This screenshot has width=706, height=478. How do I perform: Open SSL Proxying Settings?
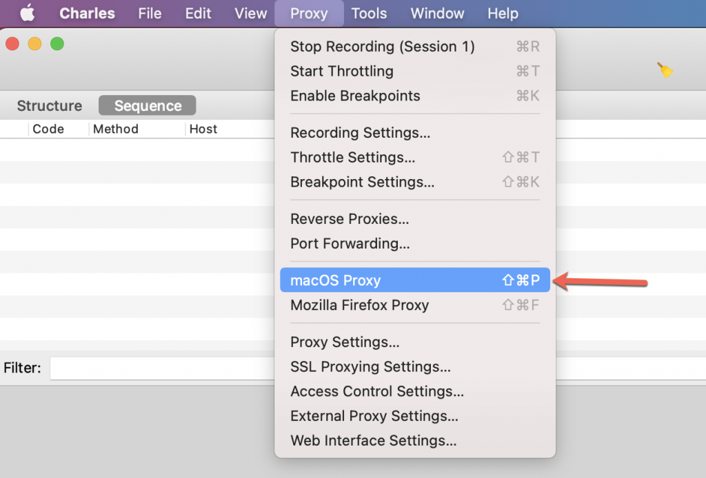[414, 366]
